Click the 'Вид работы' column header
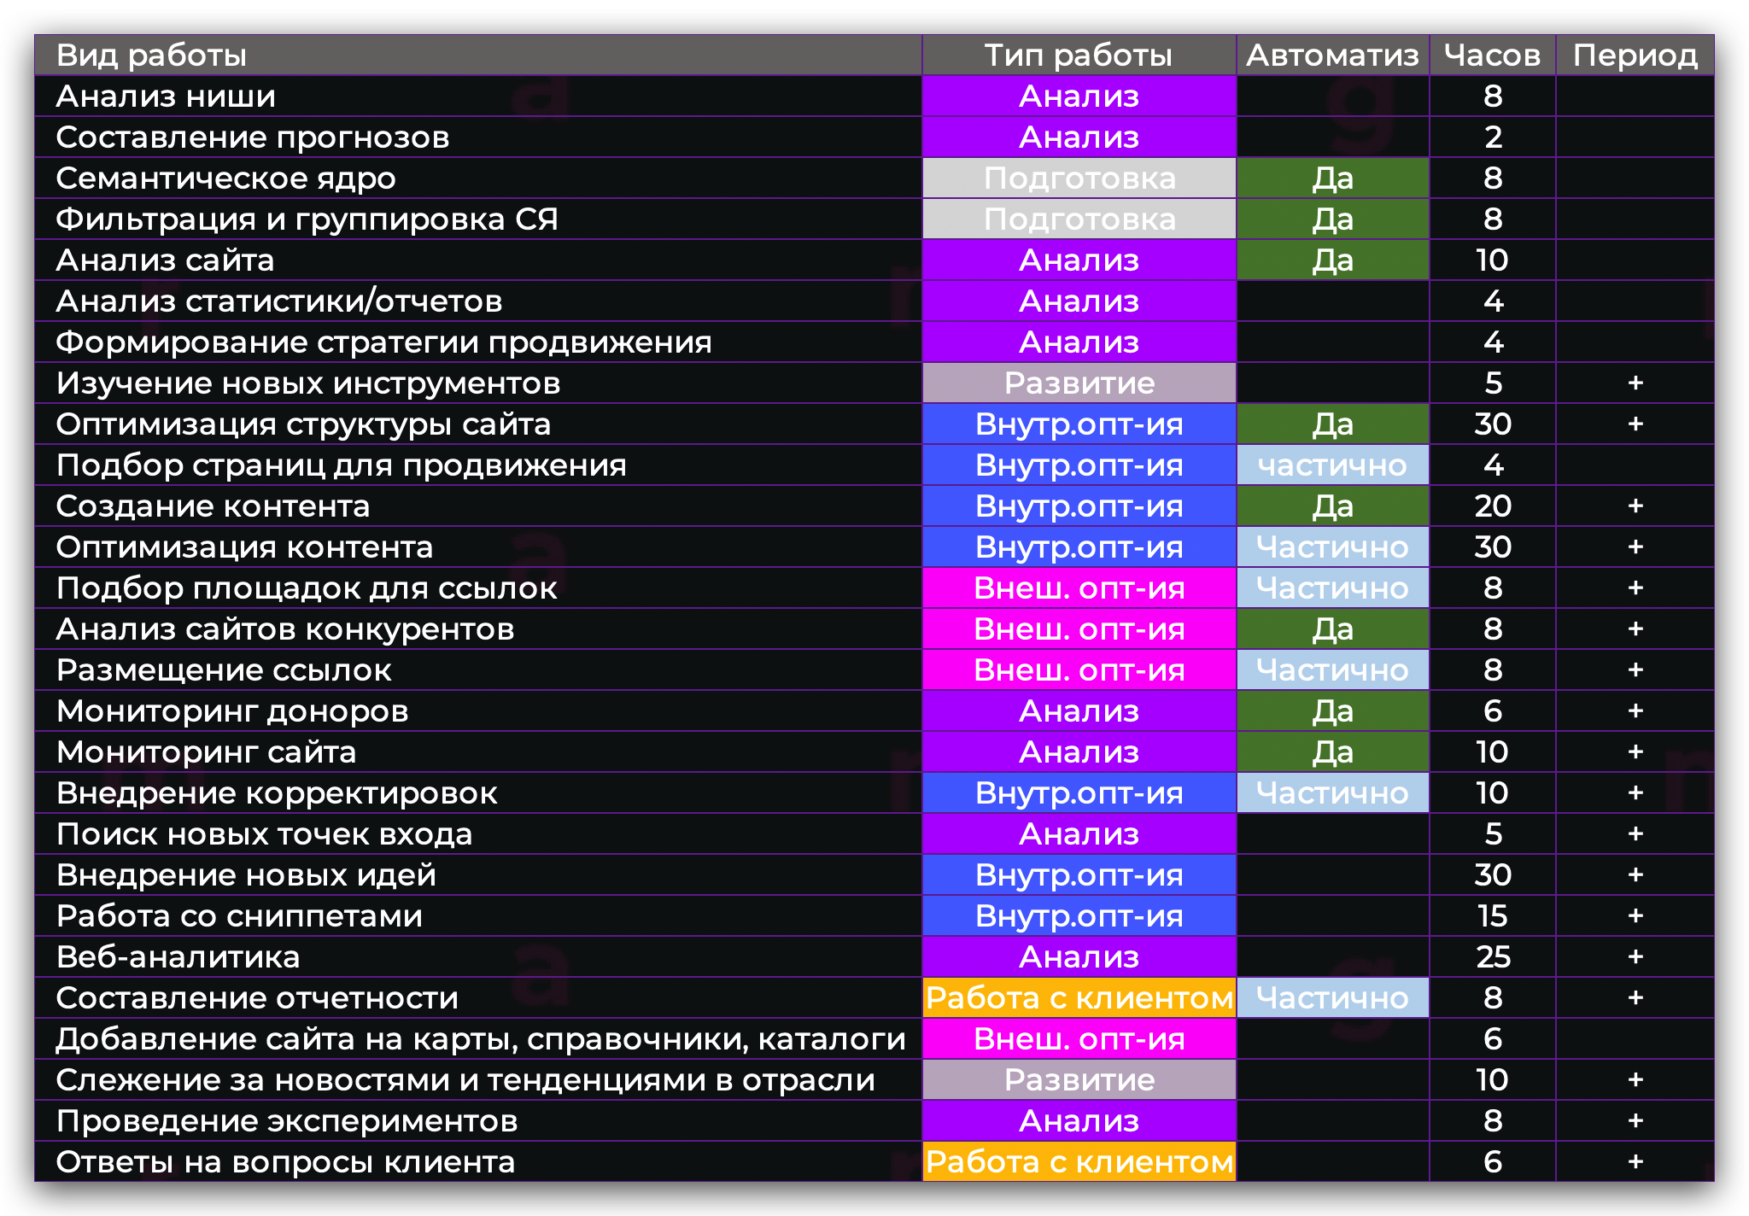1749x1216 pixels. click(x=478, y=56)
